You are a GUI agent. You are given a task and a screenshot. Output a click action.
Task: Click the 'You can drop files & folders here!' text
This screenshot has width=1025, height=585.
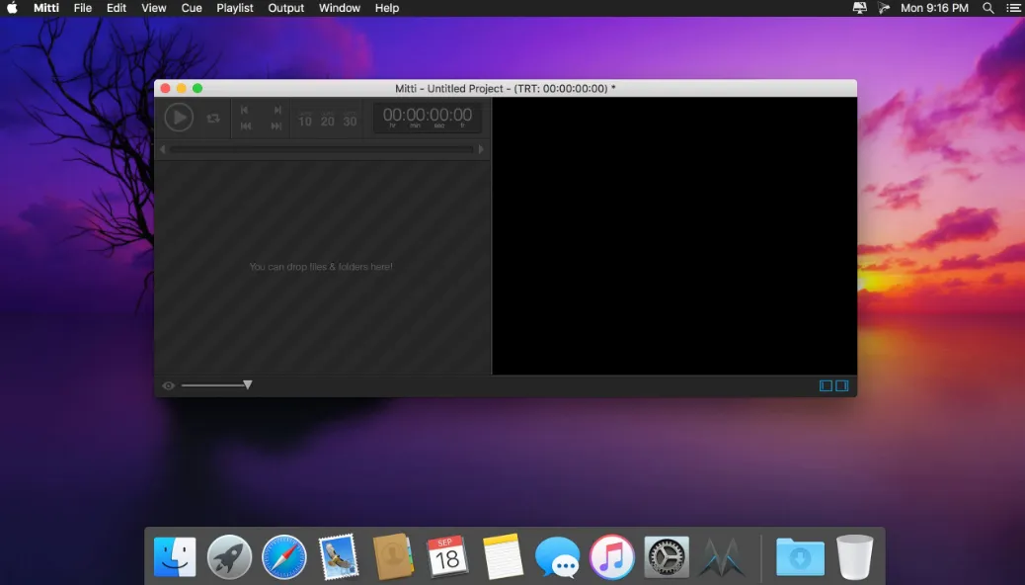321,267
